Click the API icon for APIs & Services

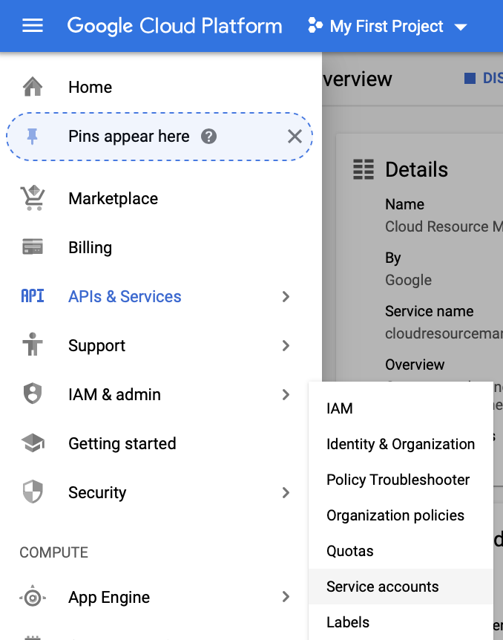click(33, 296)
